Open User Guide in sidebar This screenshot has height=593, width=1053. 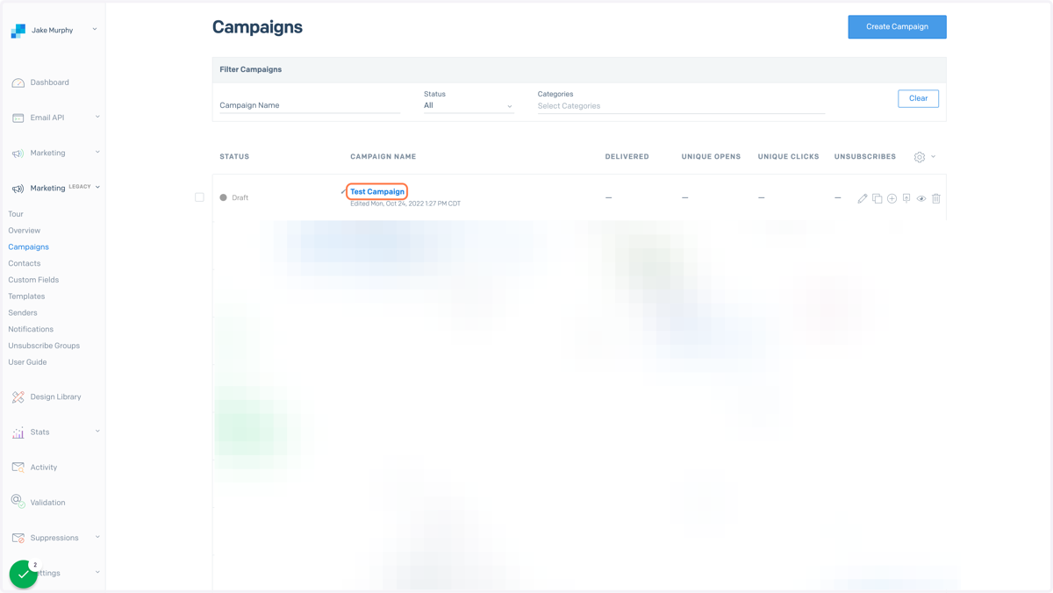pos(27,362)
